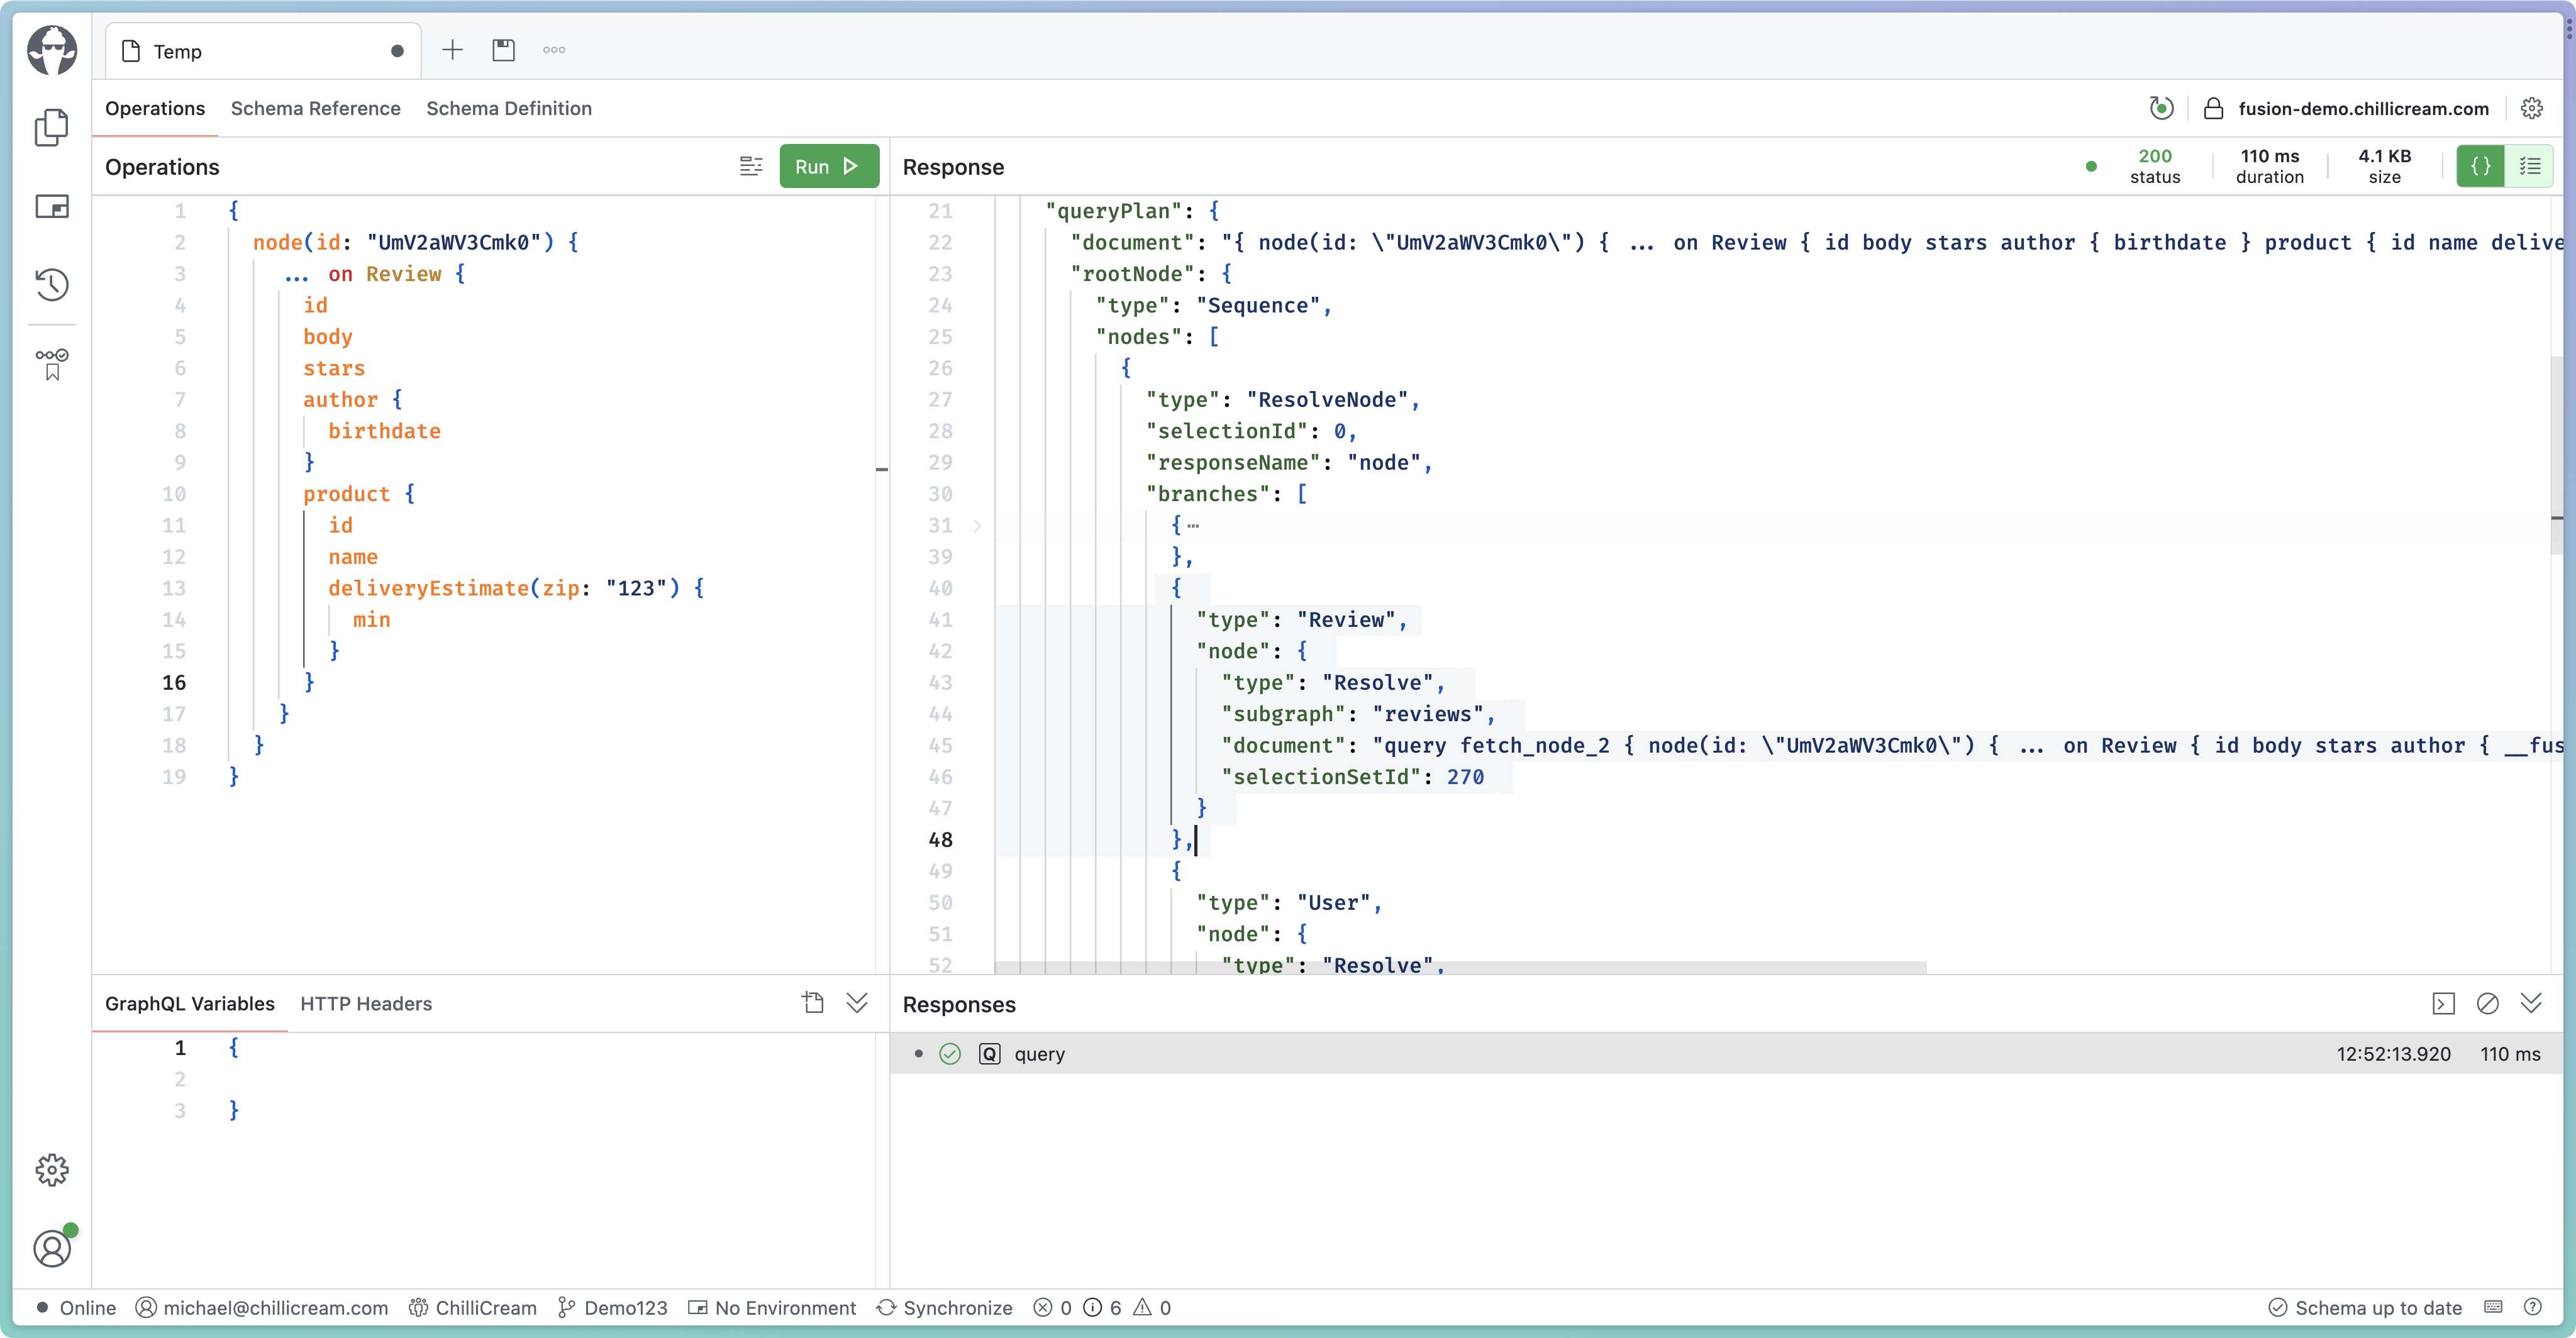
Task: Click the variables panel format icon
Action: click(x=813, y=1003)
